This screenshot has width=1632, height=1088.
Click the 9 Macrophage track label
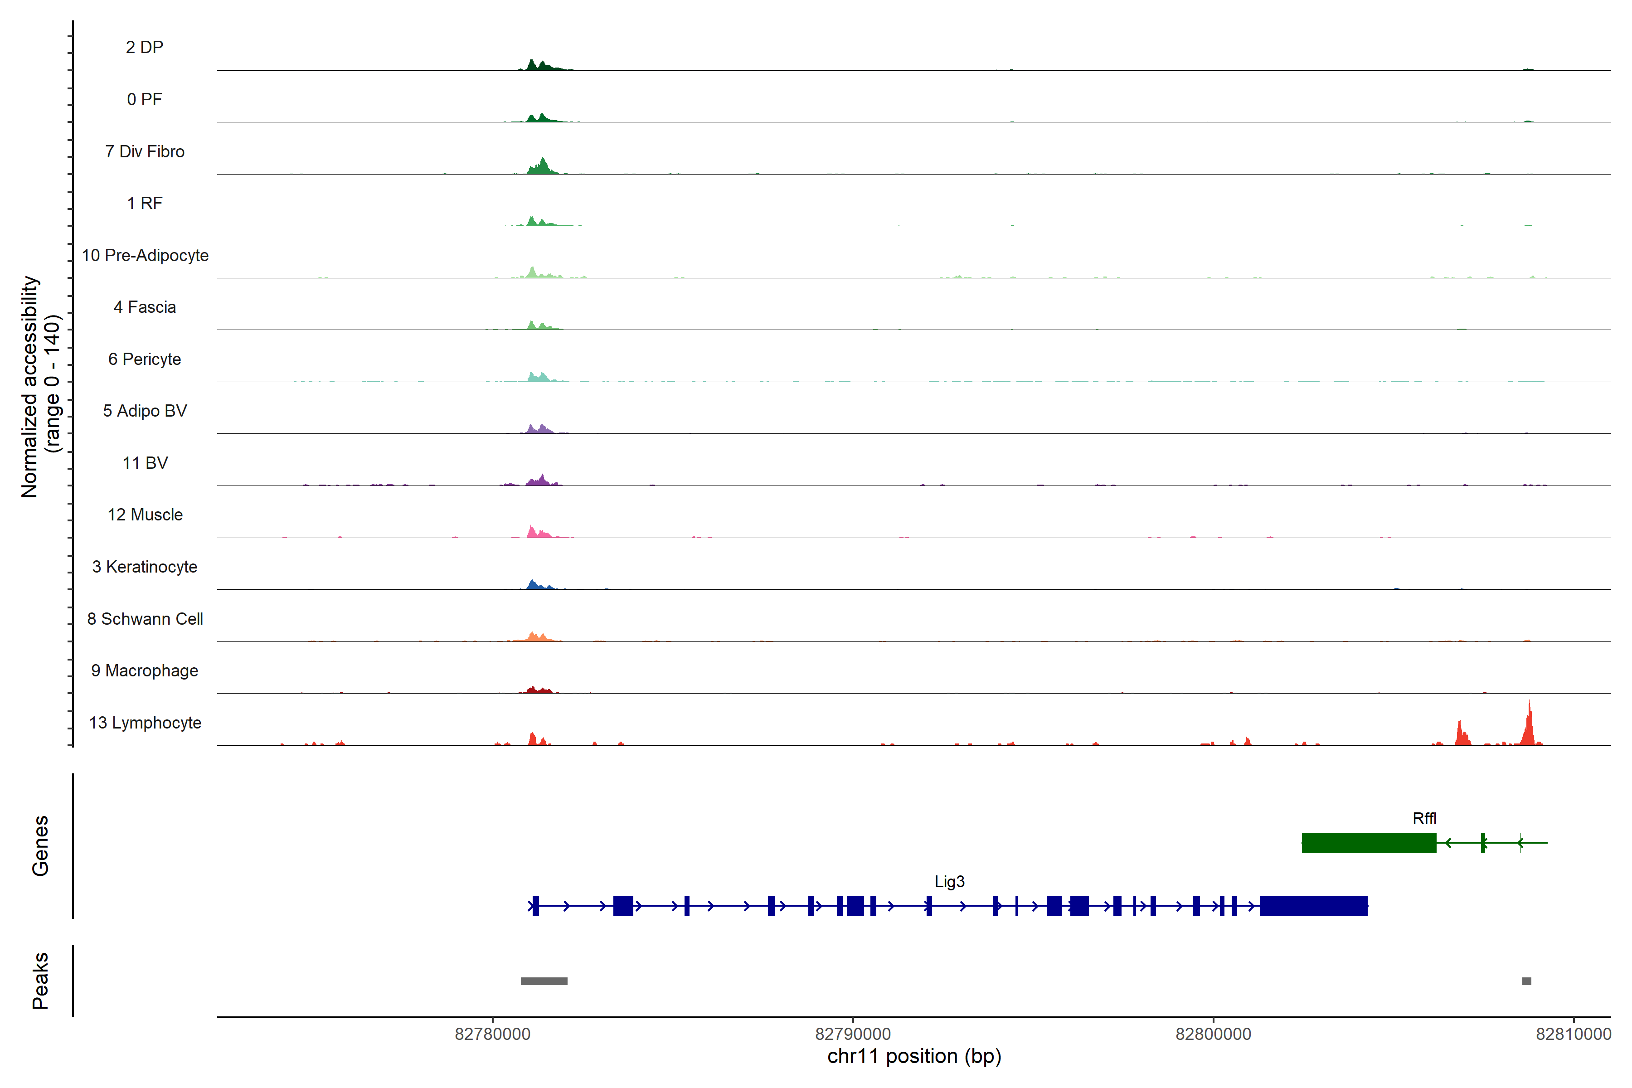point(145,670)
